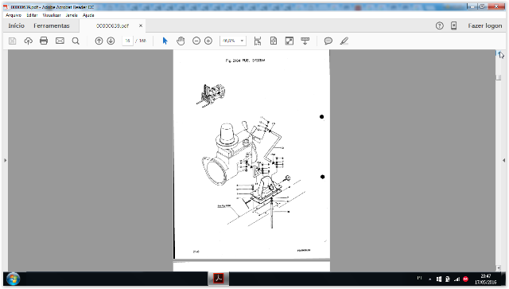Screen dimensions: 509x289
Task: Activate the arrow selection tool
Action: [x=165, y=41]
